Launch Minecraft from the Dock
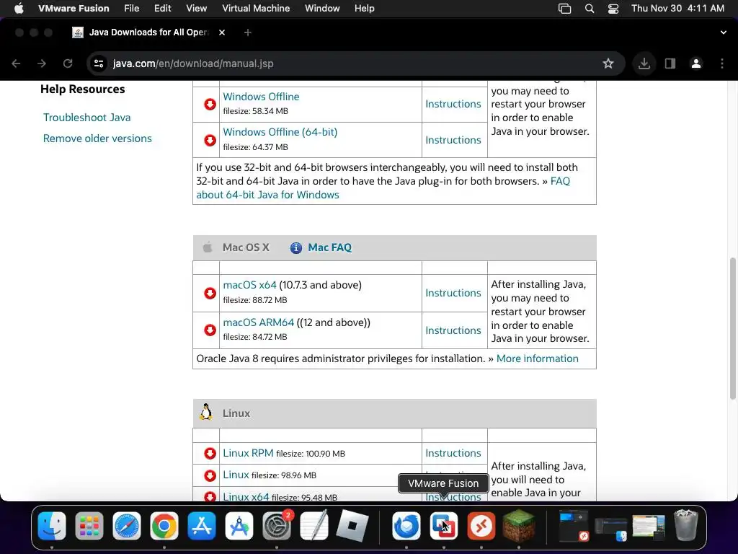This screenshot has height=554, width=738. pos(519,526)
